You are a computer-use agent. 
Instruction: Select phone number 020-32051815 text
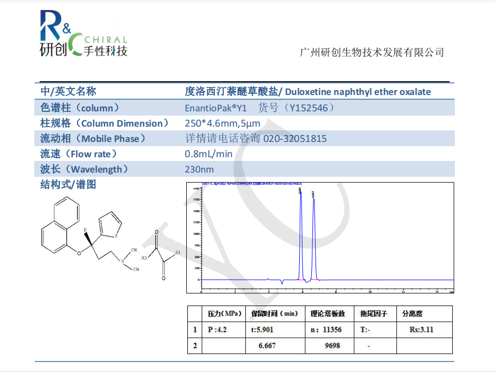click(295, 139)
